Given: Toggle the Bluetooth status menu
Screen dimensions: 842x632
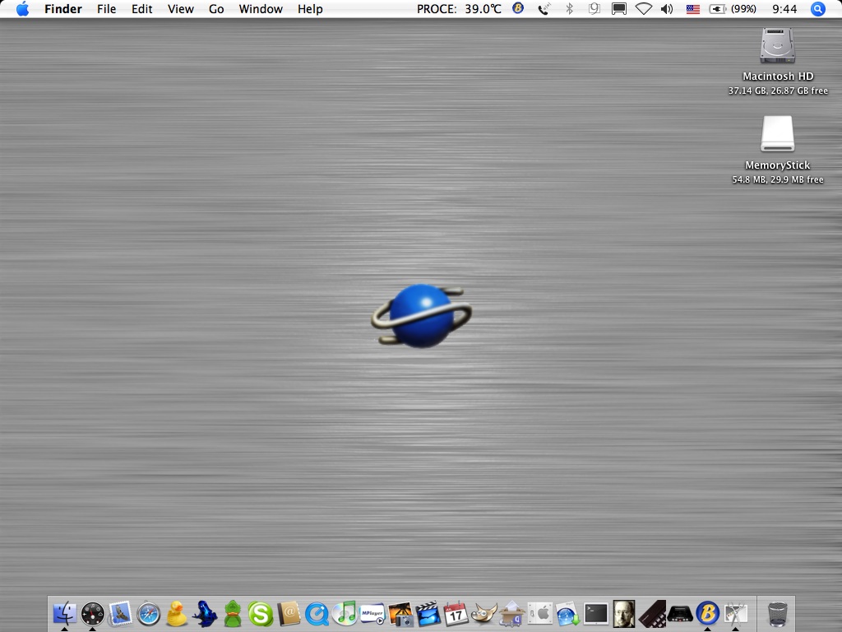Looking at the screenshot, I should pyautogui.click(x=569, y=9).
